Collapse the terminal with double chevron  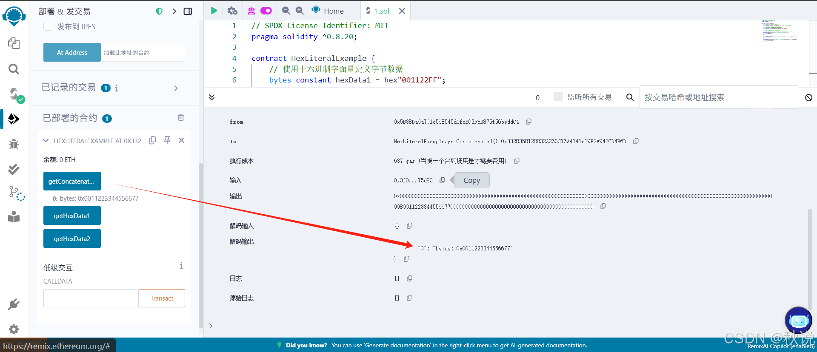click(211, 97)
